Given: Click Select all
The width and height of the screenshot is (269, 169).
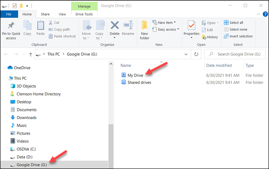Looking at the screenshot, I should point(234,23).
